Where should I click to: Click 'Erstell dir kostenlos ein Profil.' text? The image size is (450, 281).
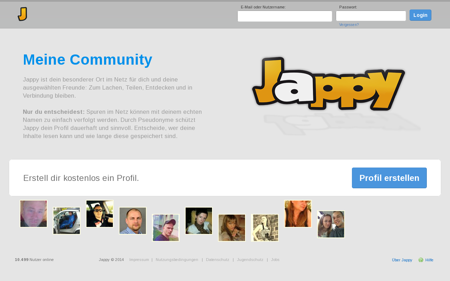[x=81, y=178]
